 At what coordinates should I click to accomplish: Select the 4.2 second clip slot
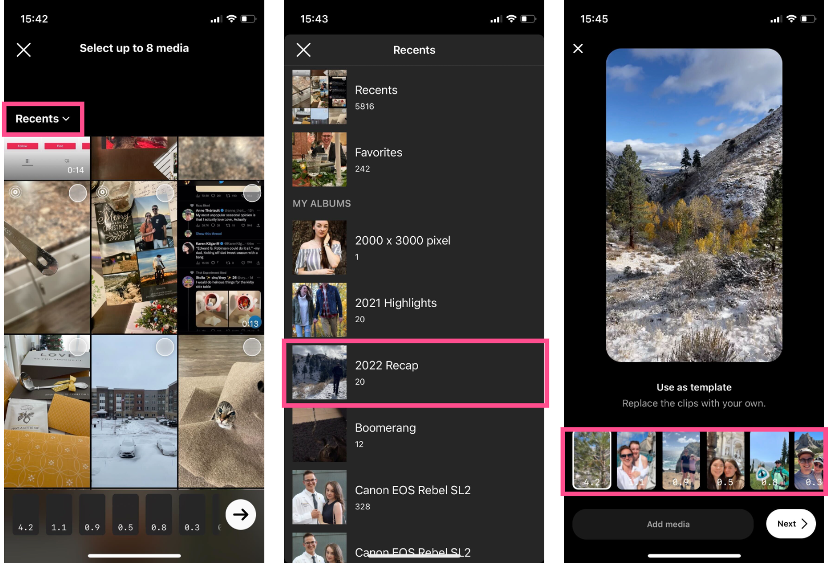(x=26, y=515)
